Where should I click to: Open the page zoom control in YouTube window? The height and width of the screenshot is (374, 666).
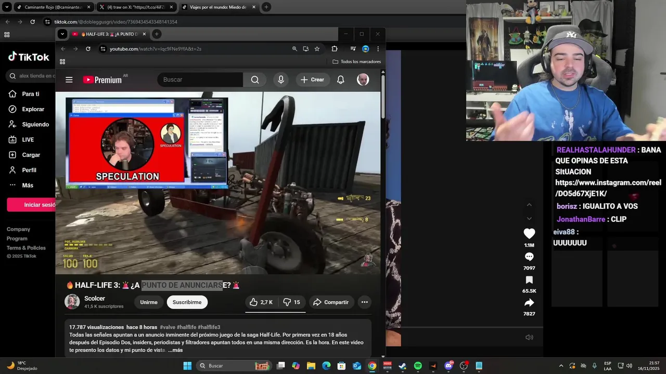294,49
